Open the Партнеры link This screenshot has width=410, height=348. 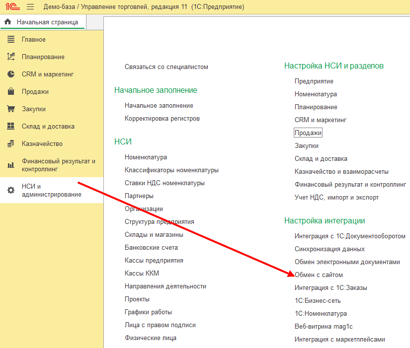point(139,196)
